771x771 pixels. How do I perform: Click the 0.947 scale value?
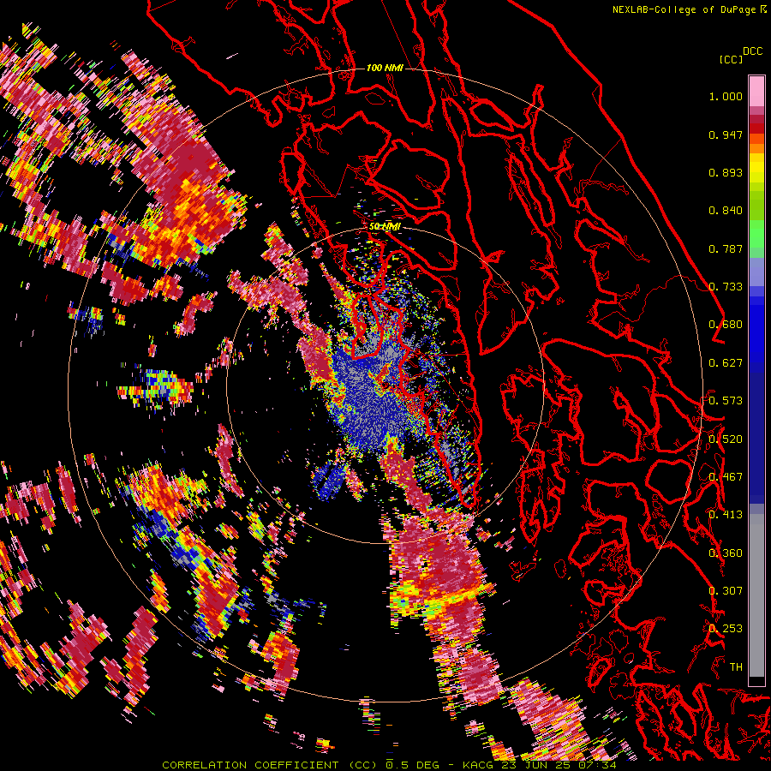[726, 134]
